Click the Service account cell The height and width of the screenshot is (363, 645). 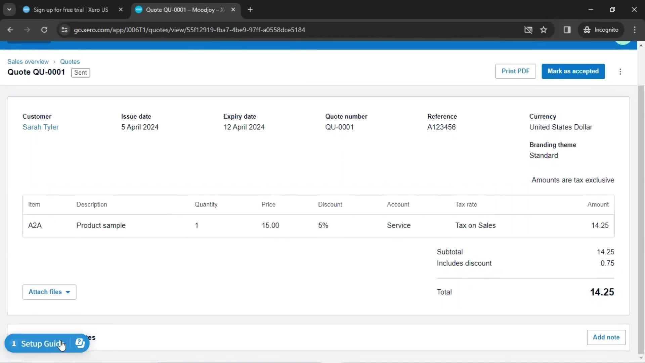coord(399,225)
